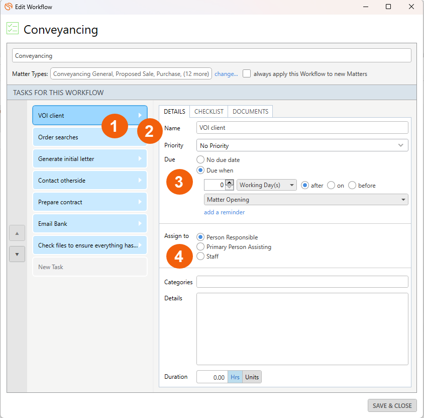Click the move task up arrow button
The height and width of the screenshot is (418, 424).
click(x=17, y=233)
